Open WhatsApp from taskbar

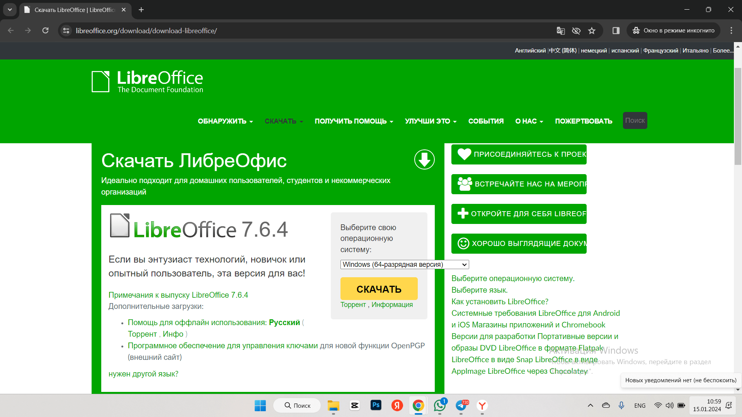tap(439, 405)
